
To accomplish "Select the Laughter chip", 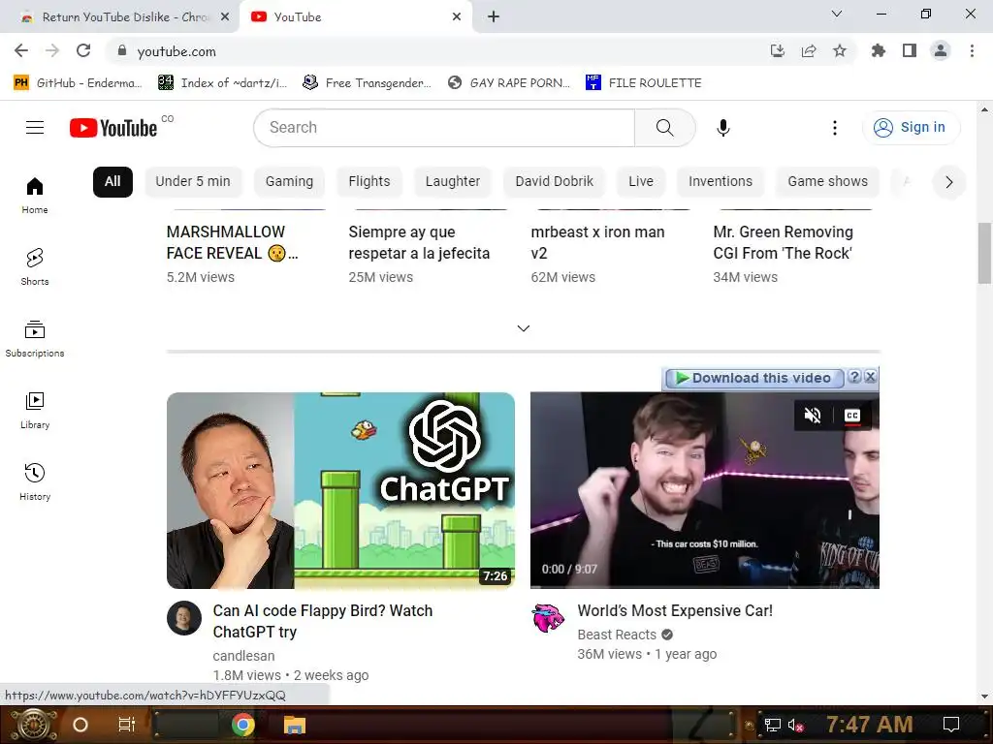I will tap(453, 181).
